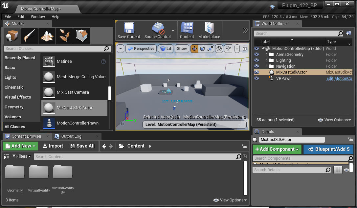This screenshot has width=357, height=208.
Task: Expand the hidden toolbar items chevron
Action: pyautogui.click(x=245, y=30)
